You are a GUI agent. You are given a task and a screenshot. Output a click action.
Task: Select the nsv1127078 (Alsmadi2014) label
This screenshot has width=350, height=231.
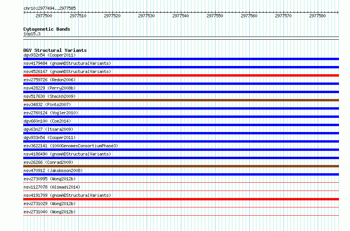tap(52, 187)
